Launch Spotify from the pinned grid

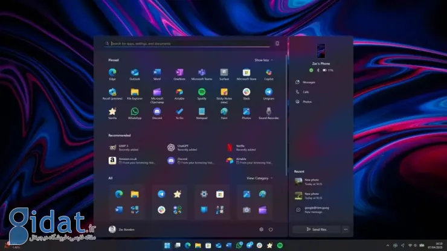(x=202, y=92)
